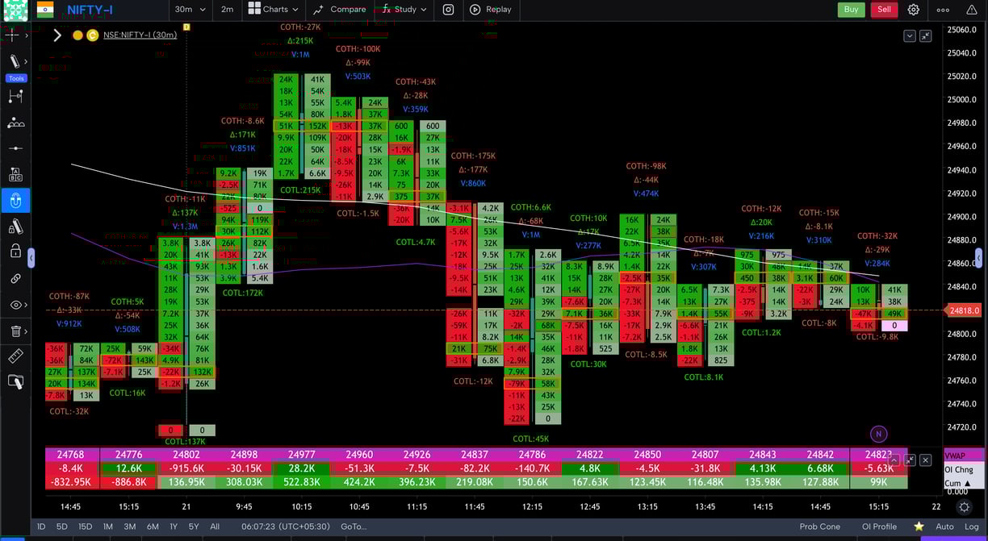Click the green Buy button

click(851, 10)
